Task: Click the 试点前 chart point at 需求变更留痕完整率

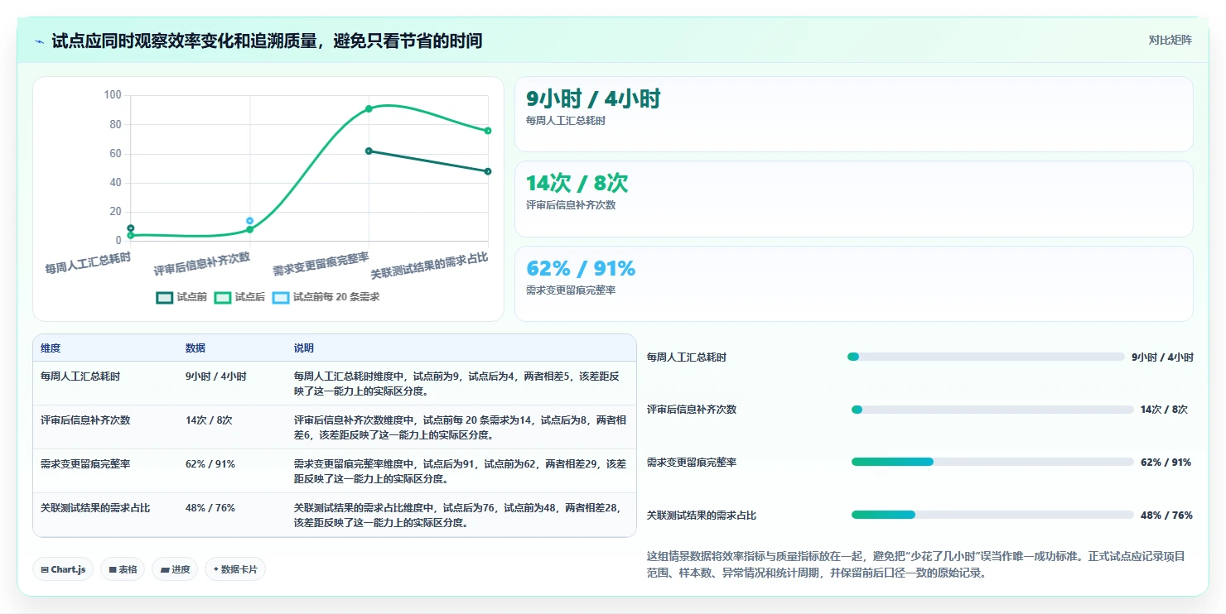Action: pyautogui.click(x=369, y=151)
